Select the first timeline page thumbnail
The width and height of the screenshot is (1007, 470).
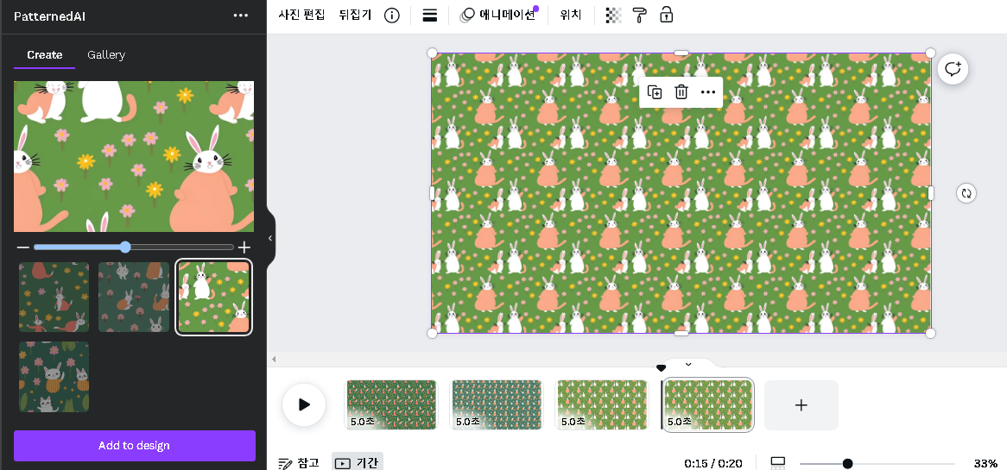click(391, 404)
